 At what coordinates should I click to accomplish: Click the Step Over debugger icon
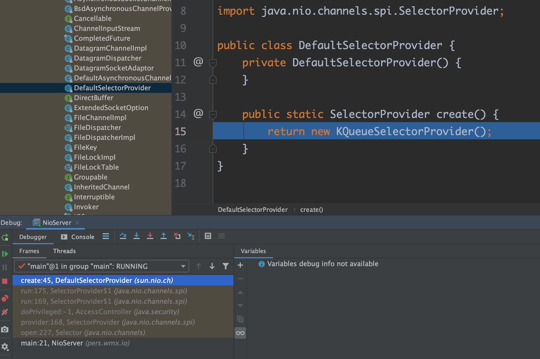coord(123,236)
